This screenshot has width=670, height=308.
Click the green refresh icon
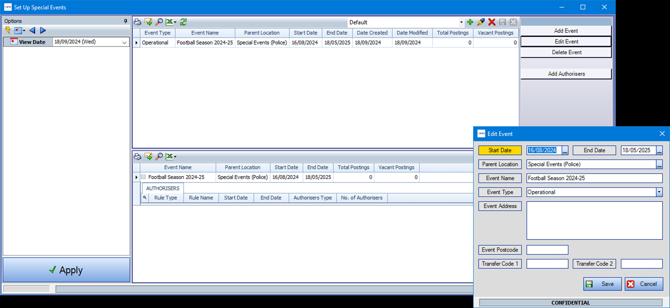click(183, 22)
